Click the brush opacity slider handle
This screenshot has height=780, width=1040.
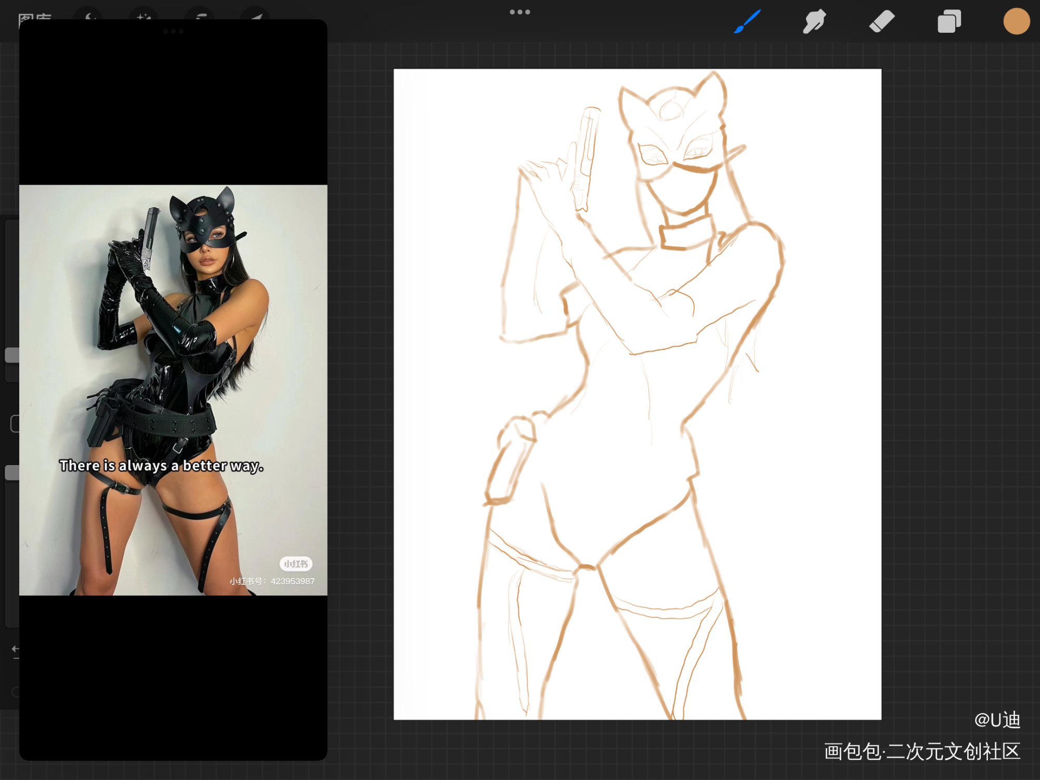tap(12, 473)
